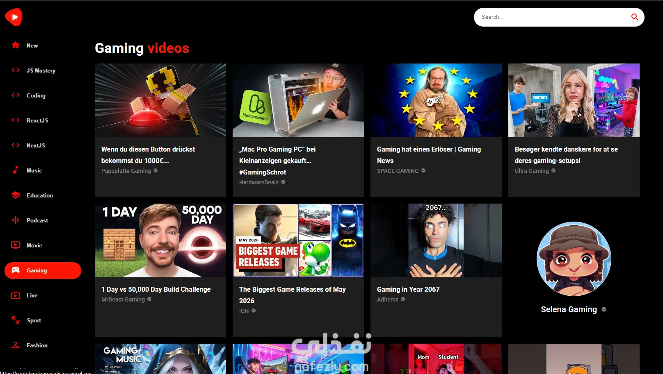Open the Coding category
This screenshot has width=663, height=374.
(x=43, y=95)
